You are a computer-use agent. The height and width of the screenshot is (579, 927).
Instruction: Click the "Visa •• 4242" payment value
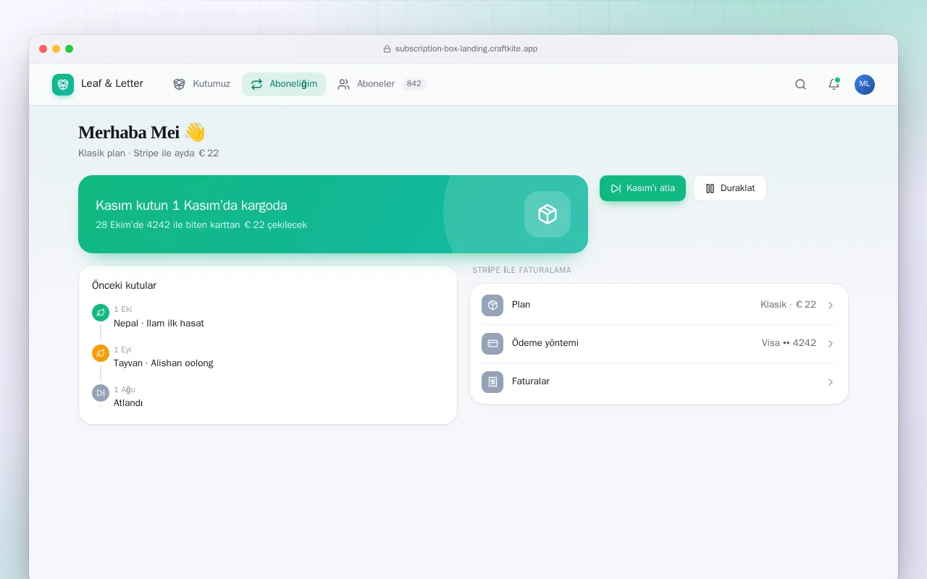pos(789,343)
